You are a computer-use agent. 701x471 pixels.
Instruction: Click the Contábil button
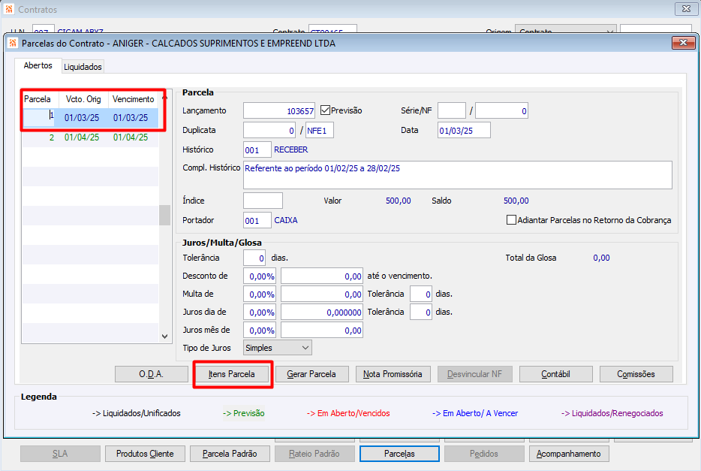click(x=555, y=374)
